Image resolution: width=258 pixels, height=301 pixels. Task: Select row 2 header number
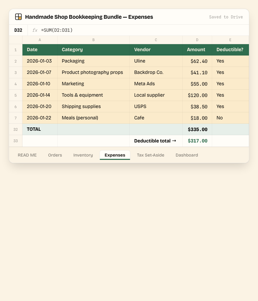click(15, 61)
